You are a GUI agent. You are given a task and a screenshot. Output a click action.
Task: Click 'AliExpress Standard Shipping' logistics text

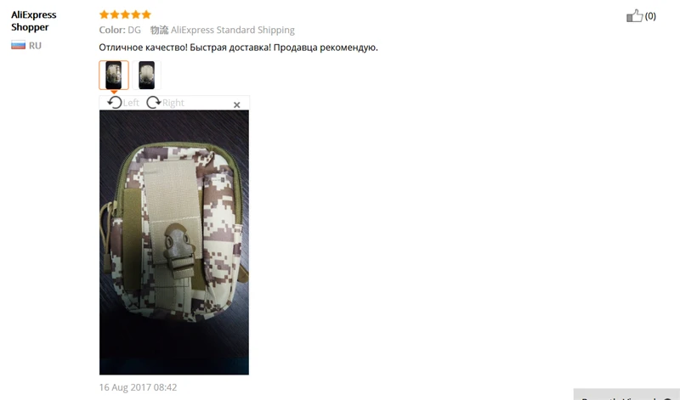232,30
